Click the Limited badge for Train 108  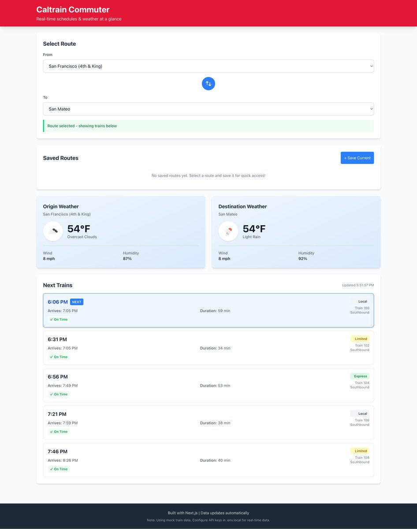(360, 451)
